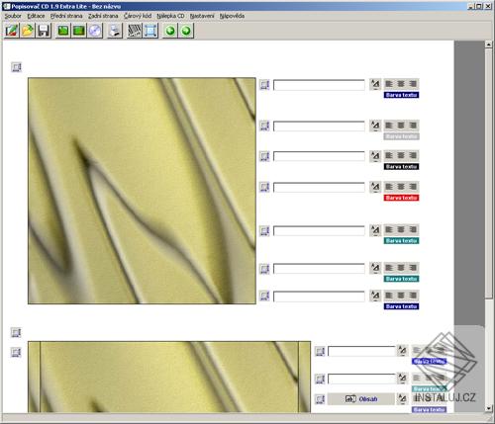Image resolution: width=495 pixels, height=424 pixels.
Task: Click the red Barva textu color button
Action: click(401, 198)
